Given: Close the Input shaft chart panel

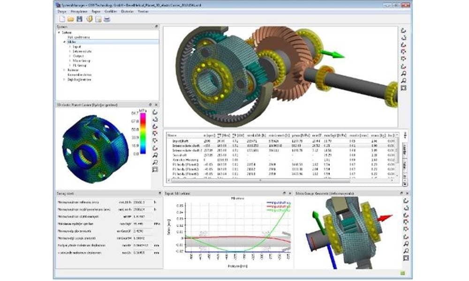Looking at the screenshot, I should pyautogui.click(x=290, y=193).
